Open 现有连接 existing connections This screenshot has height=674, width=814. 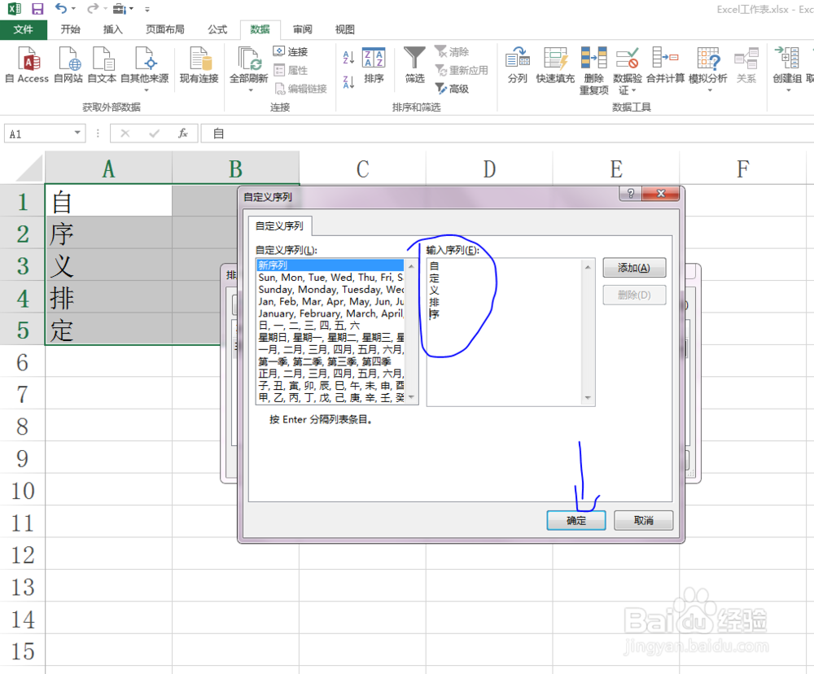pyautogui.click(x=199, y=65)
